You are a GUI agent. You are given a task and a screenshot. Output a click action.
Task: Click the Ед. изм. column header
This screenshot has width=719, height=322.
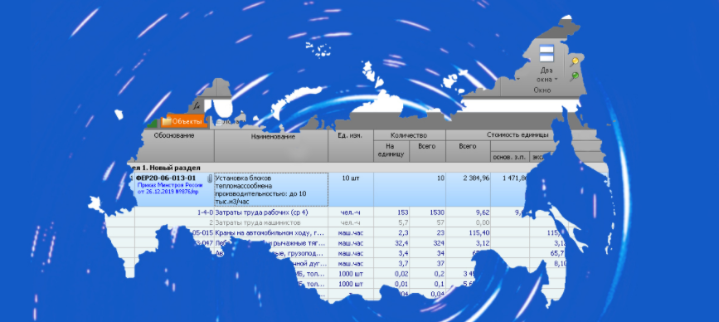(x=351, y=136)
